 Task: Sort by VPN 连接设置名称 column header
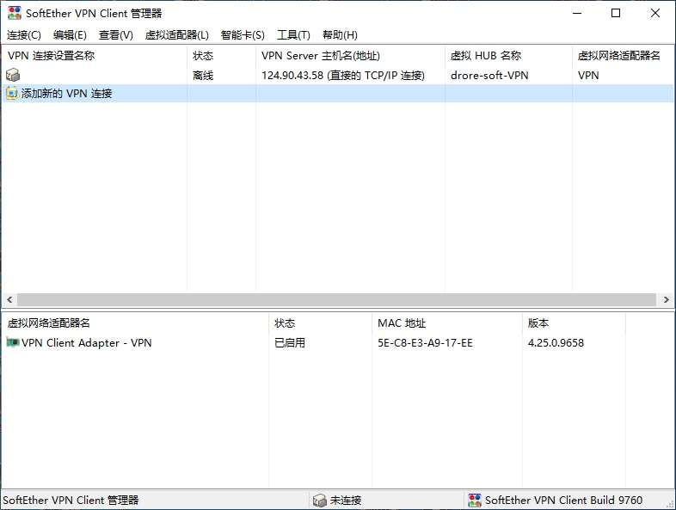95,56
